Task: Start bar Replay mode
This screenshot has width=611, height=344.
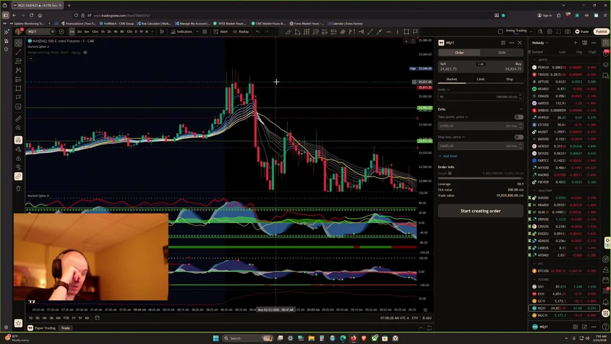Action: (241, 32)
